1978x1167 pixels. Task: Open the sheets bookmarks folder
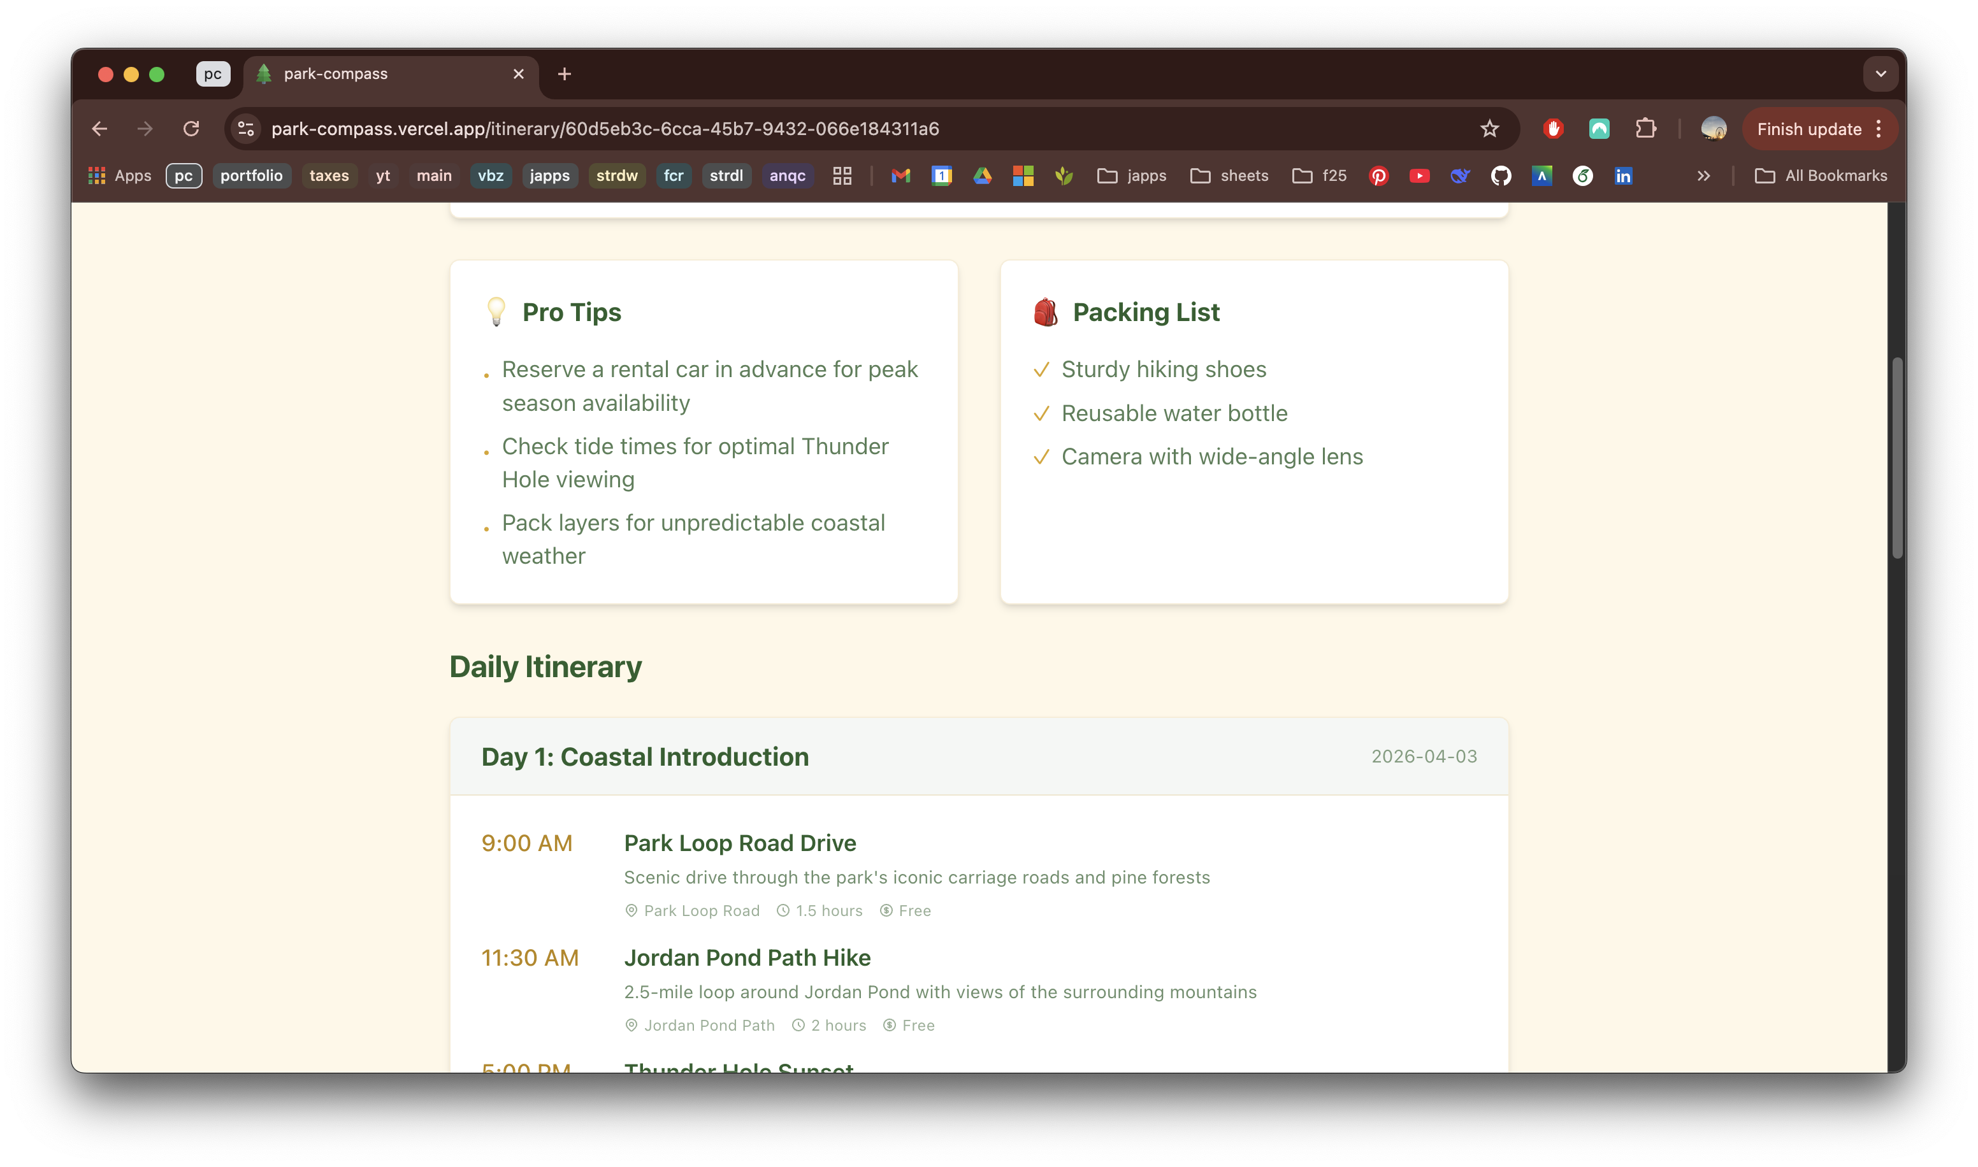1229,176
